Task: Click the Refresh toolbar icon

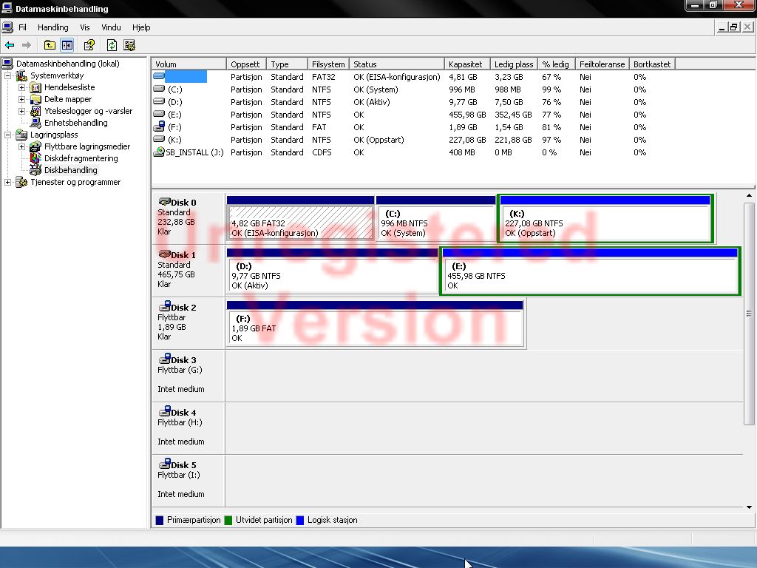Action: [112, 45]
